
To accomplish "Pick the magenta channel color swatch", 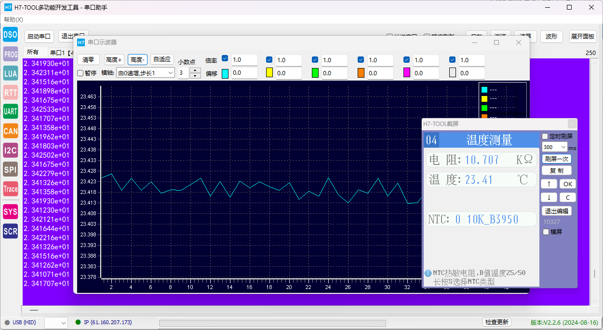I will [407, 73].
